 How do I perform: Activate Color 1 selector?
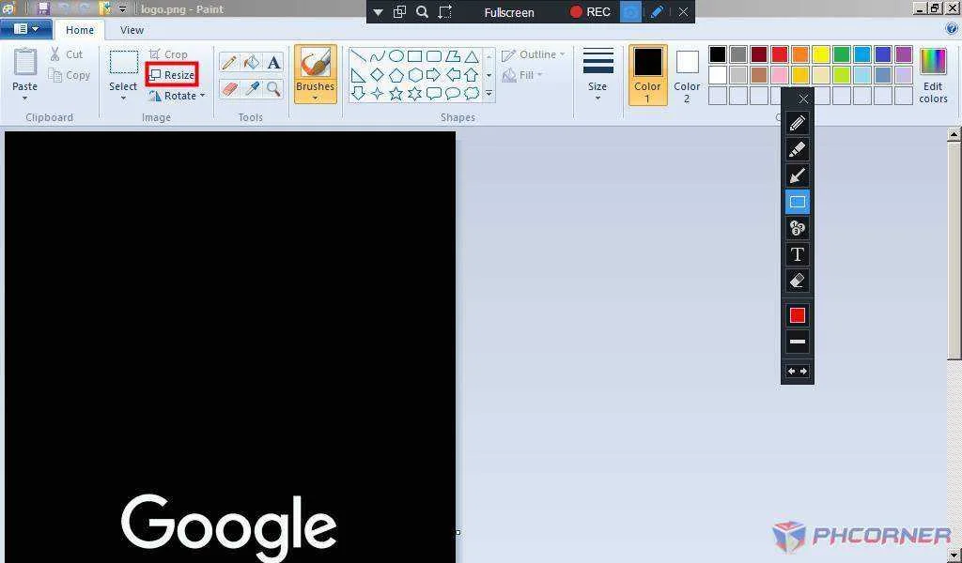click(647, 75)
